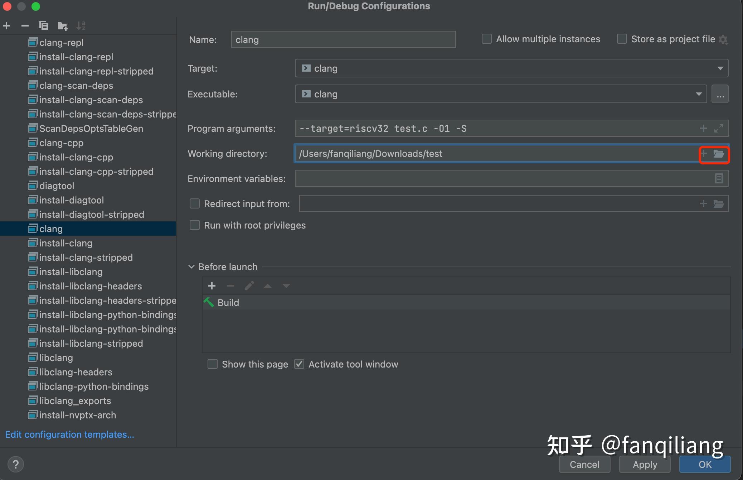Image resolution: width=743 pixels, height=480 pixels.
Task: Edit environment variables list icon
Action: (719, 178)
